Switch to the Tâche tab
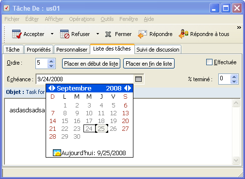 tap(13, 50)
